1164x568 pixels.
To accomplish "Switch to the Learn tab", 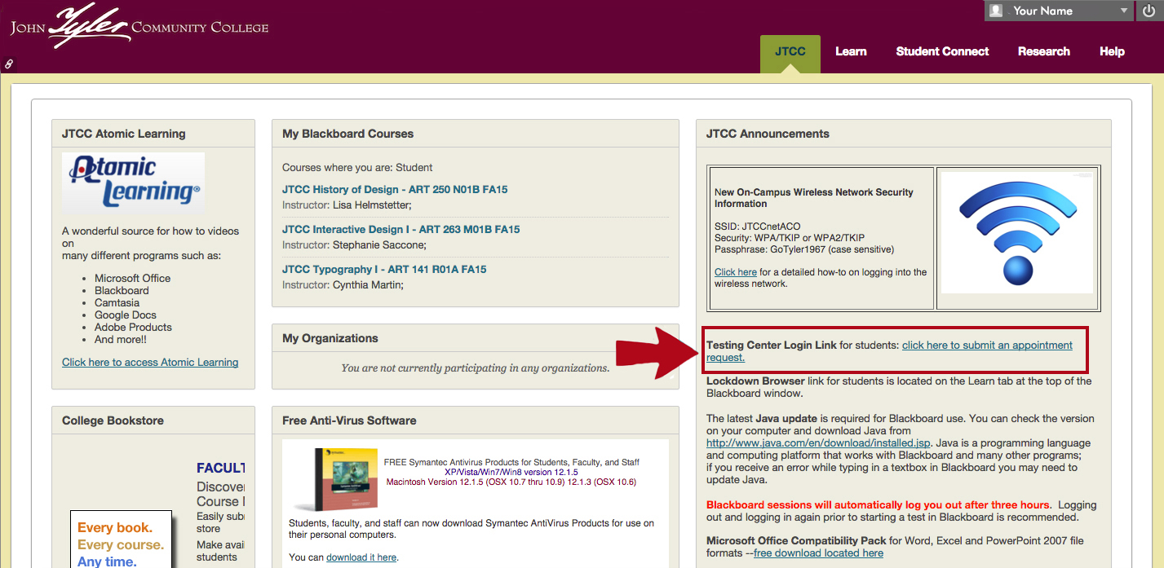I will pos(851,51).
